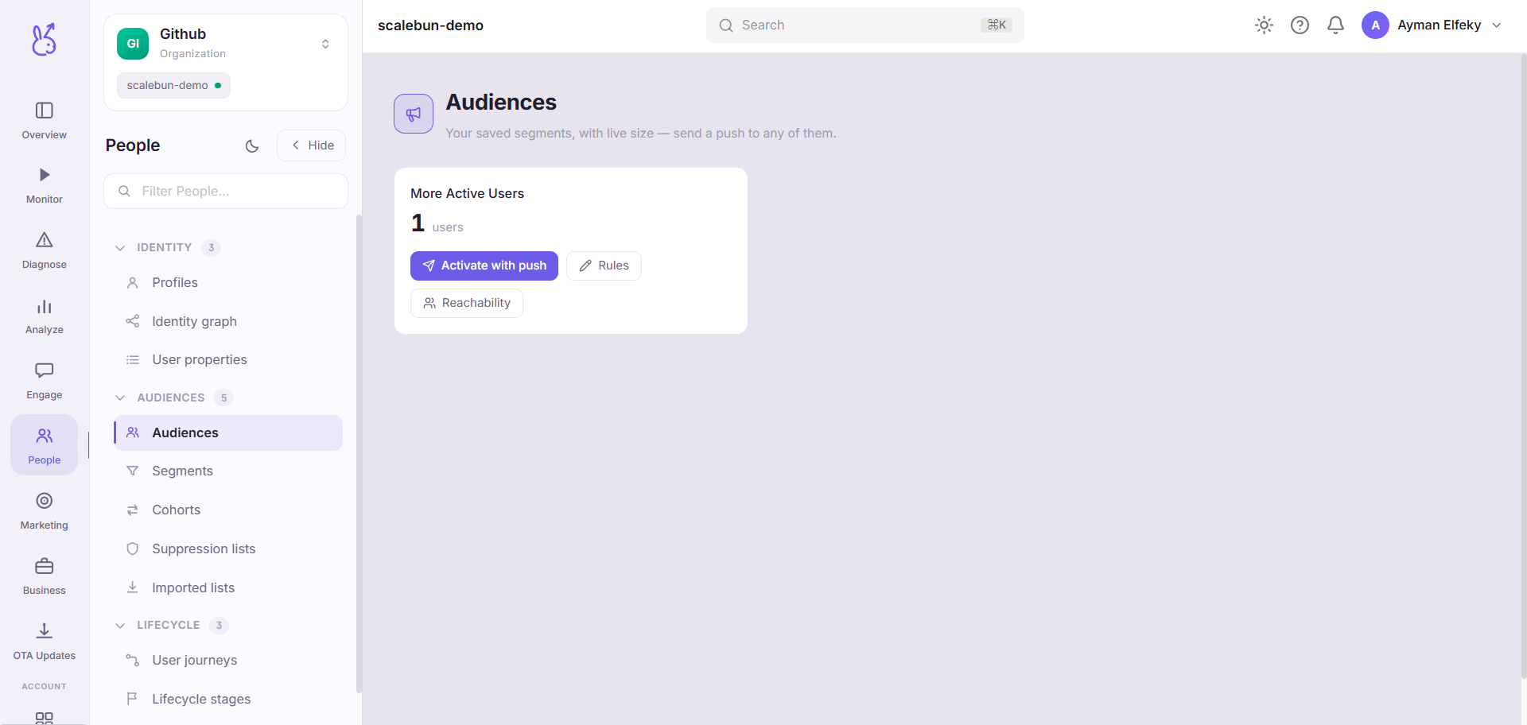
Task: Click the Reachability button
Action: [x=467, y=303]
